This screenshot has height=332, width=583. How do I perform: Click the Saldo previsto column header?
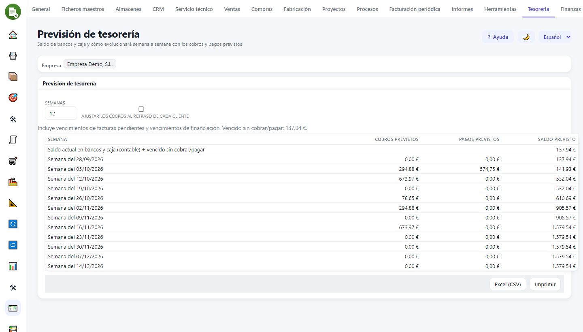557,139
